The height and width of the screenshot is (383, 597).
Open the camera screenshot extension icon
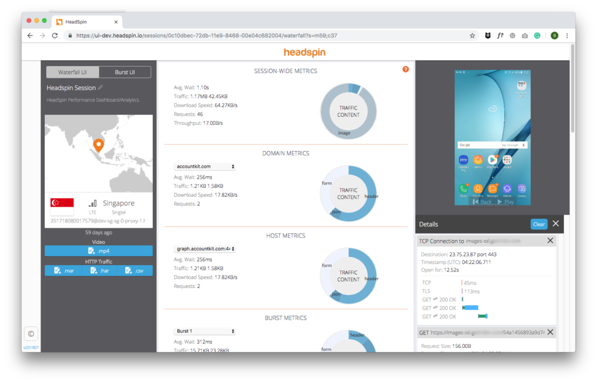[x=525, y=36]
